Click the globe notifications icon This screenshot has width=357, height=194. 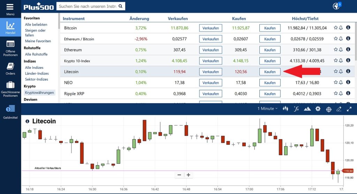coord(336,6)
